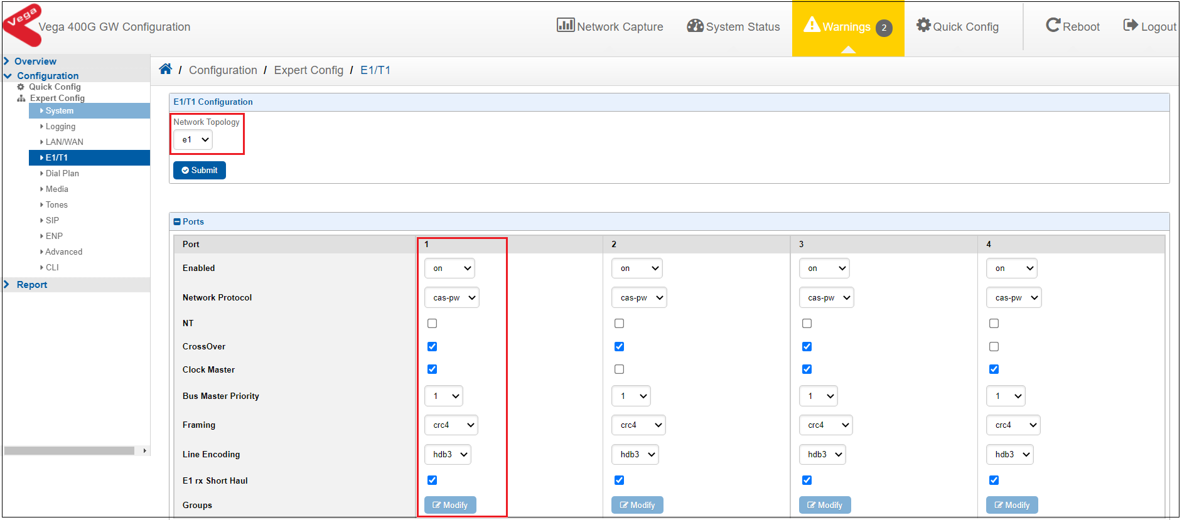
Task: Enable Clock Master for port 2
Action: pyautogui.click(x=619, y=369)
